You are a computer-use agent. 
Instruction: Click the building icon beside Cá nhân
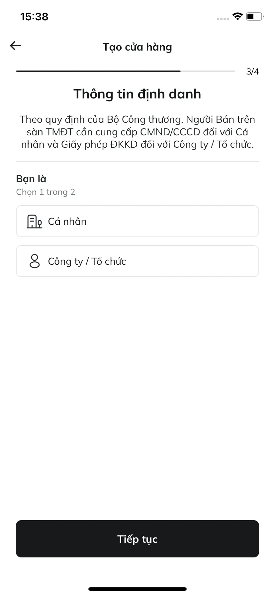(x=35, y=222)
